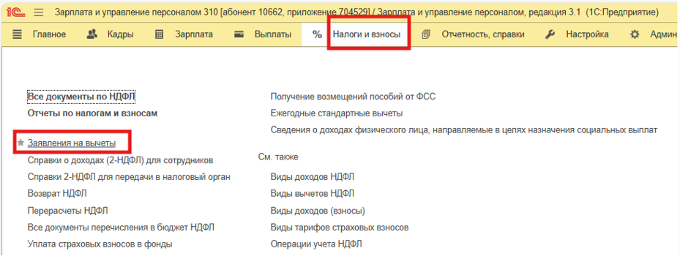Click the Настройка wrench icon

[550, 34]
